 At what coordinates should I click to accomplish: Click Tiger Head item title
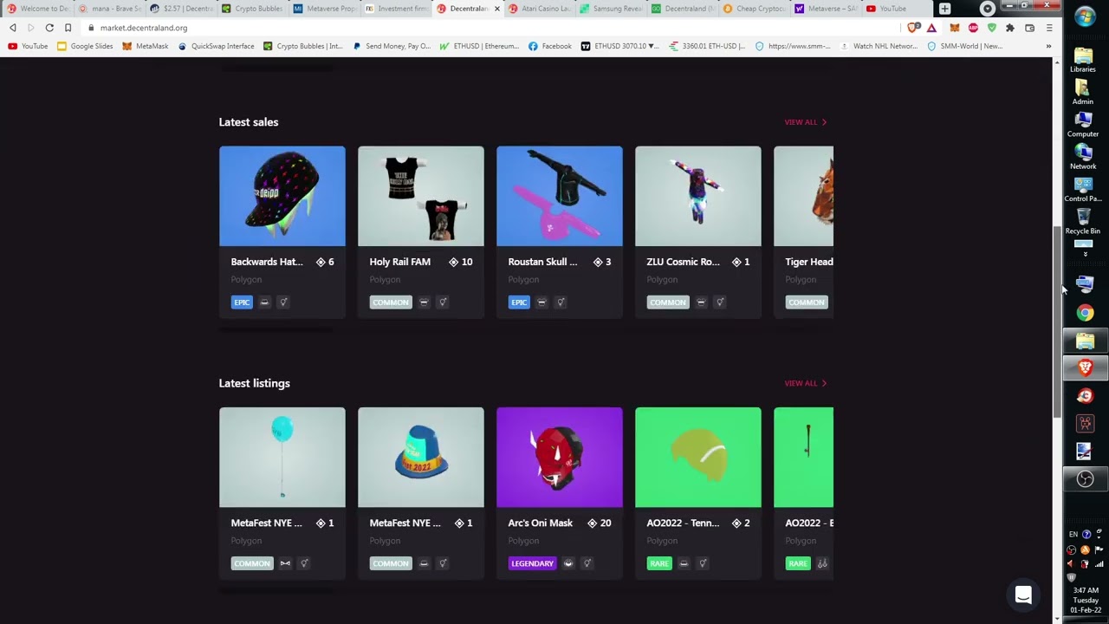[x=809, y=262]
